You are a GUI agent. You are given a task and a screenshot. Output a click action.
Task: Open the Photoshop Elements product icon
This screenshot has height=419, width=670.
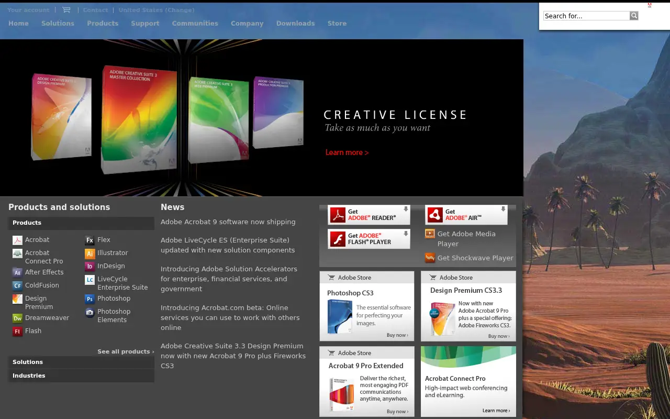[x=90, y=312]
